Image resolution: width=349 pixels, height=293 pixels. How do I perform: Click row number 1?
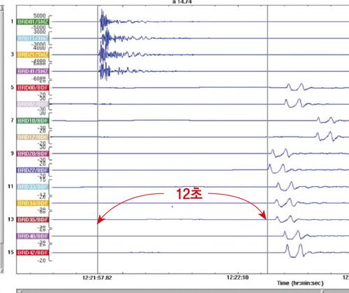point(12,22)
